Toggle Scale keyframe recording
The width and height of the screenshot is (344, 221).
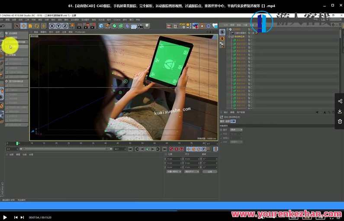[193, 149]
